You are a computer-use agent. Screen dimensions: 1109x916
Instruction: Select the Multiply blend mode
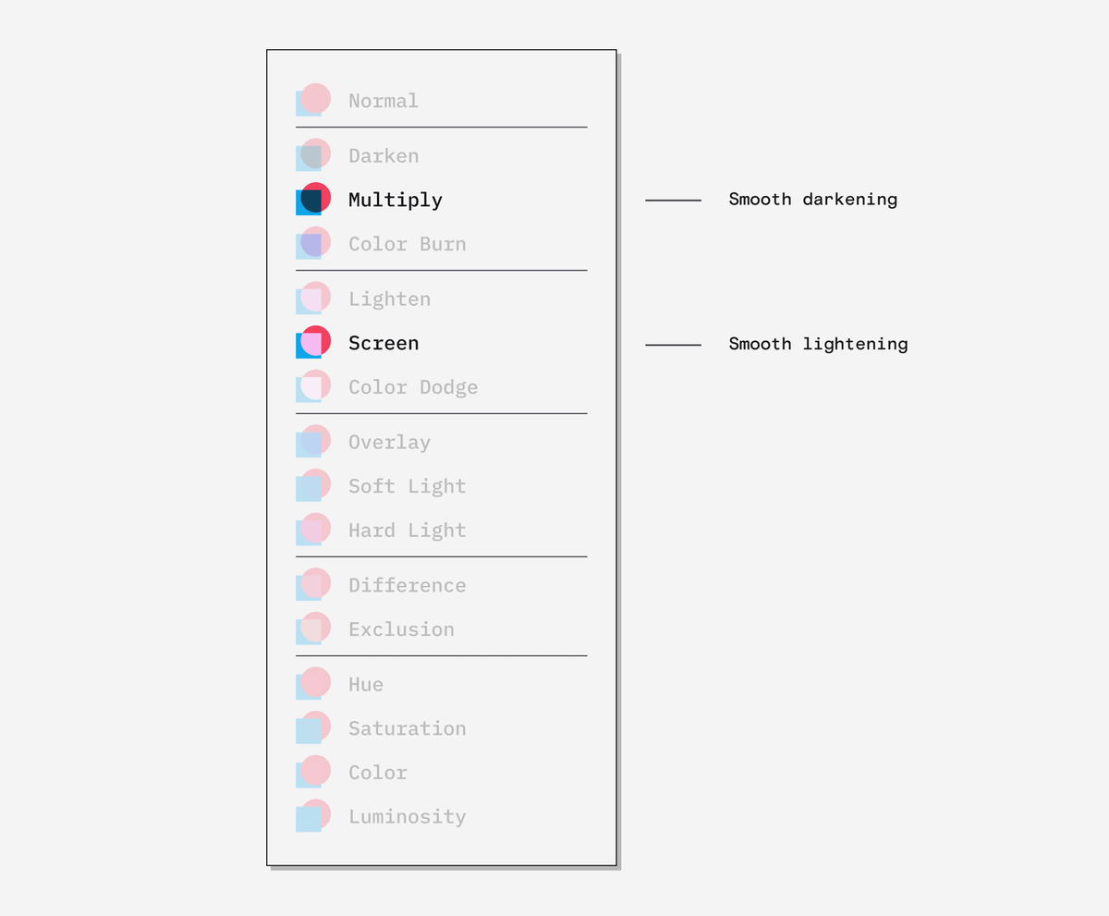(396, 200)
